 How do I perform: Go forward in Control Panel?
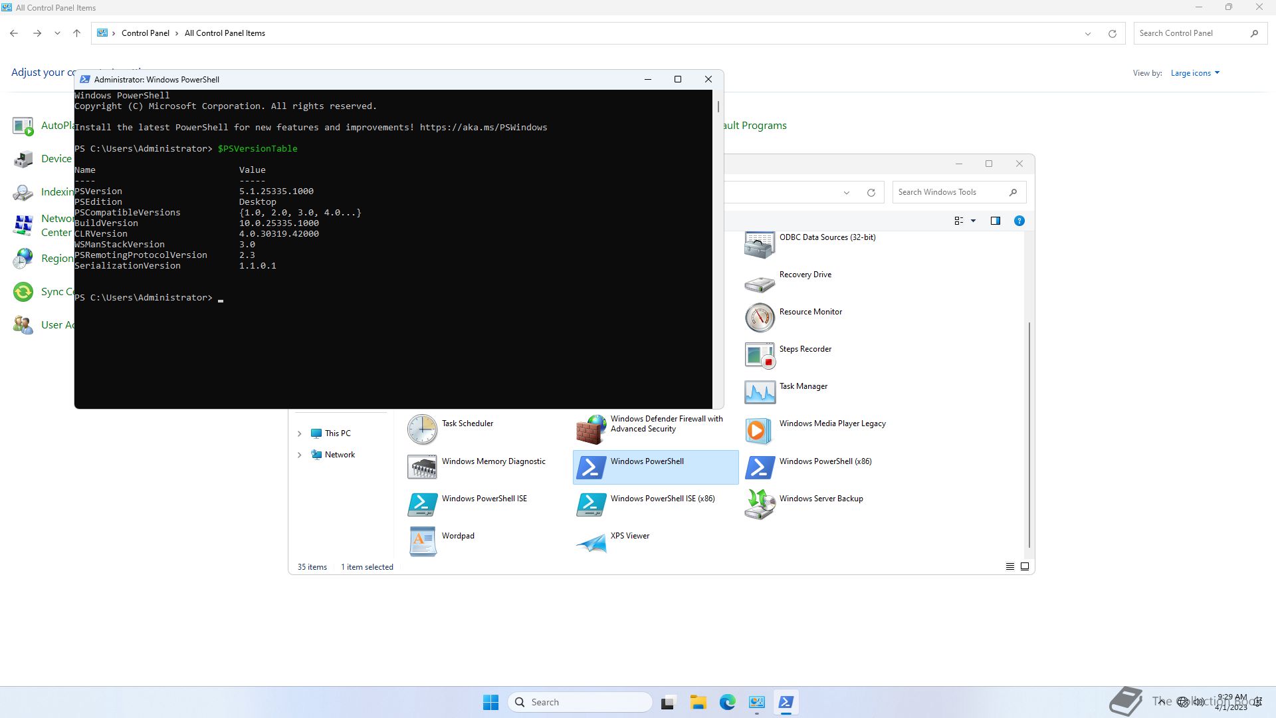coord(37,33)
